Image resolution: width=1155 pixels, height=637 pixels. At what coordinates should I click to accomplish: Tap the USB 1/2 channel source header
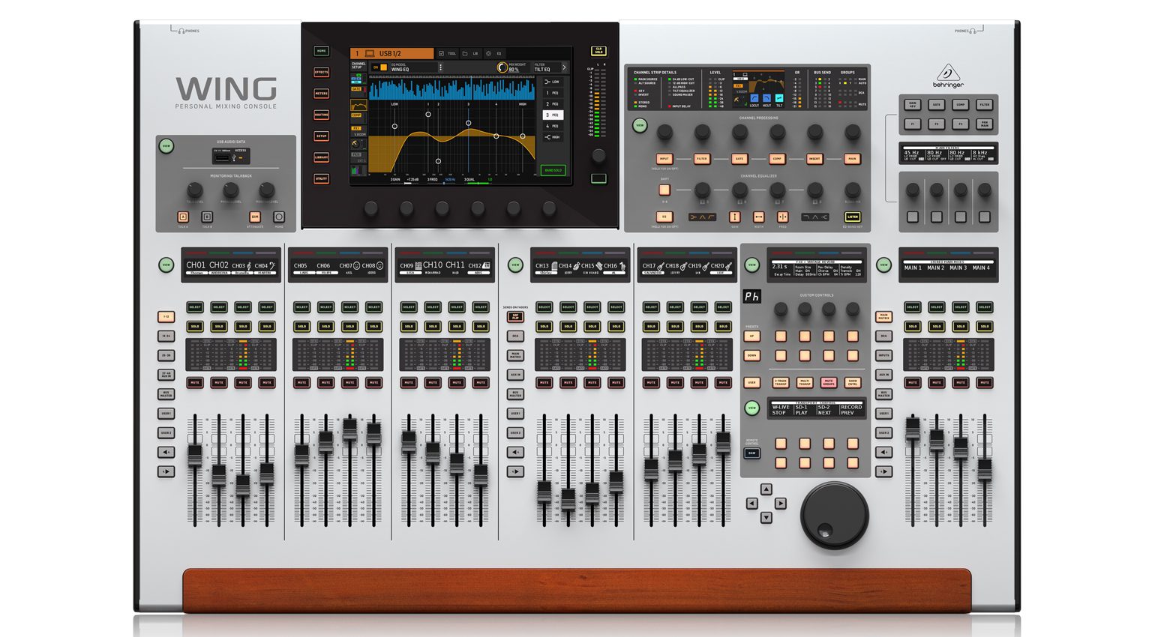[391, 53]
